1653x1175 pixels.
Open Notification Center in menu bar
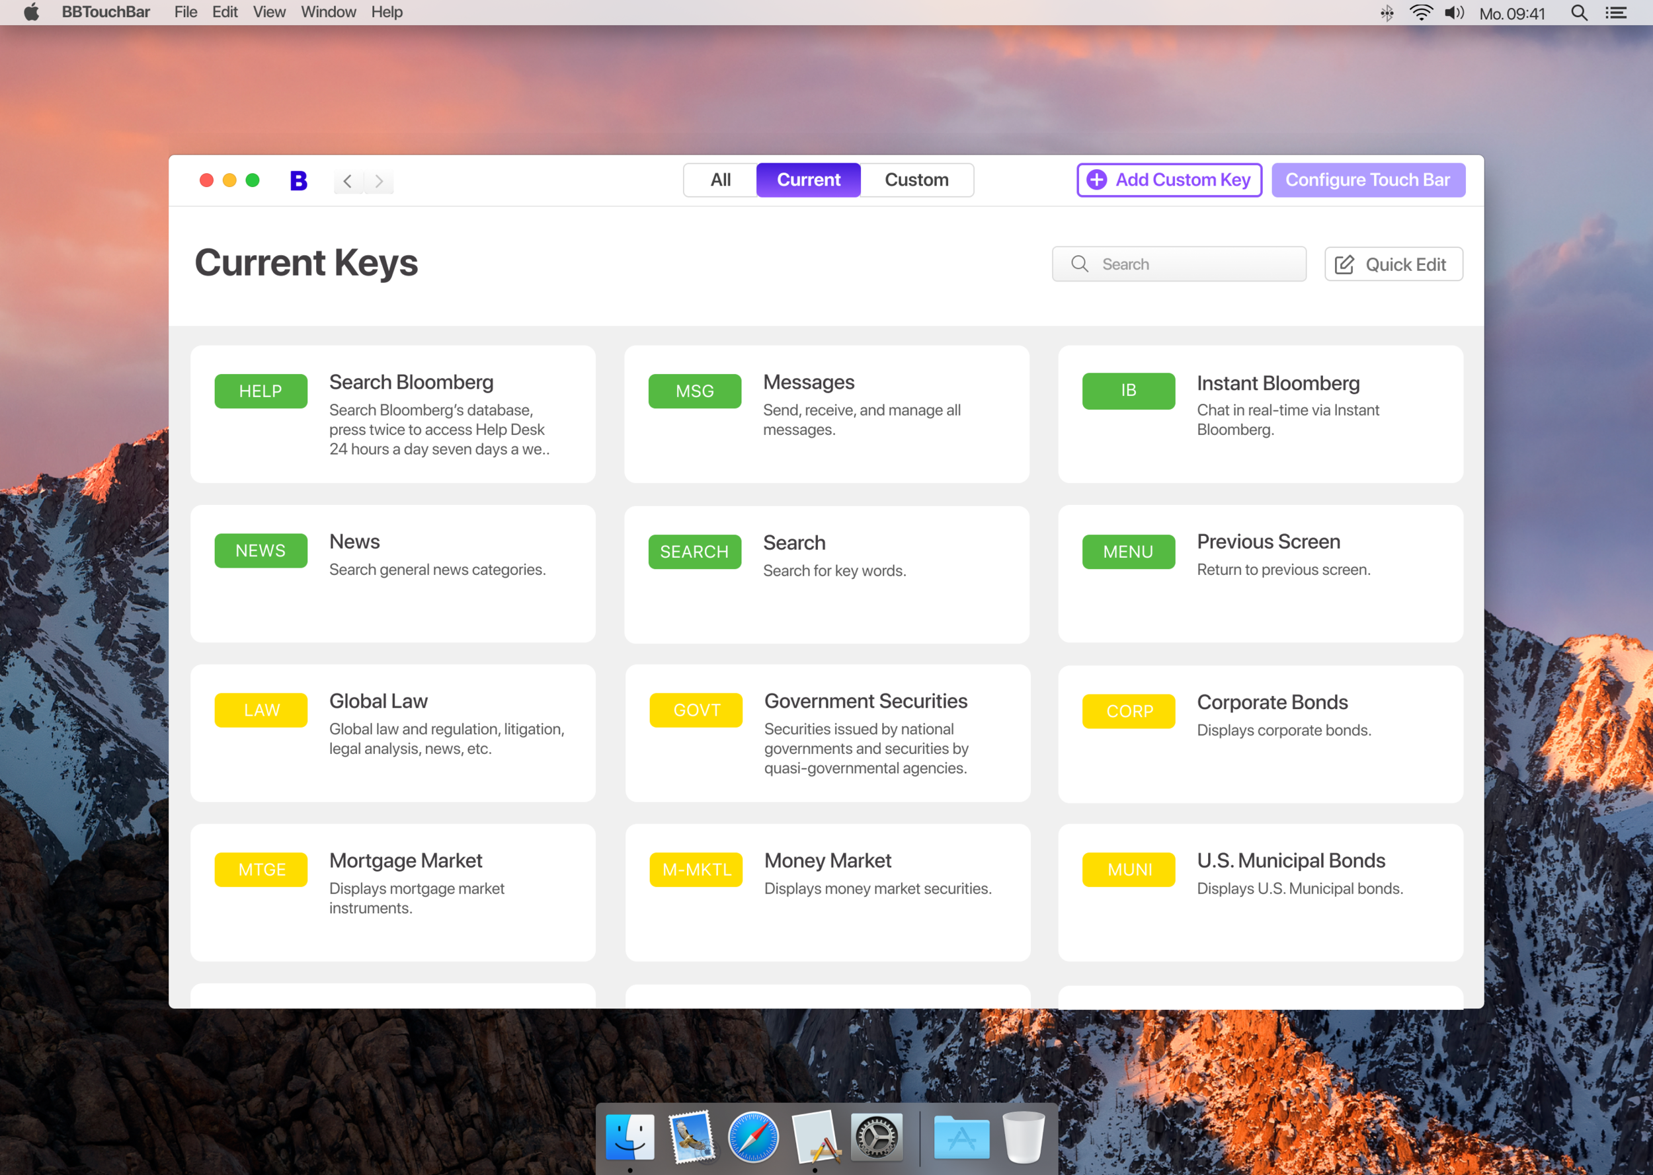pyautogui.click(x=1616, y=13)
